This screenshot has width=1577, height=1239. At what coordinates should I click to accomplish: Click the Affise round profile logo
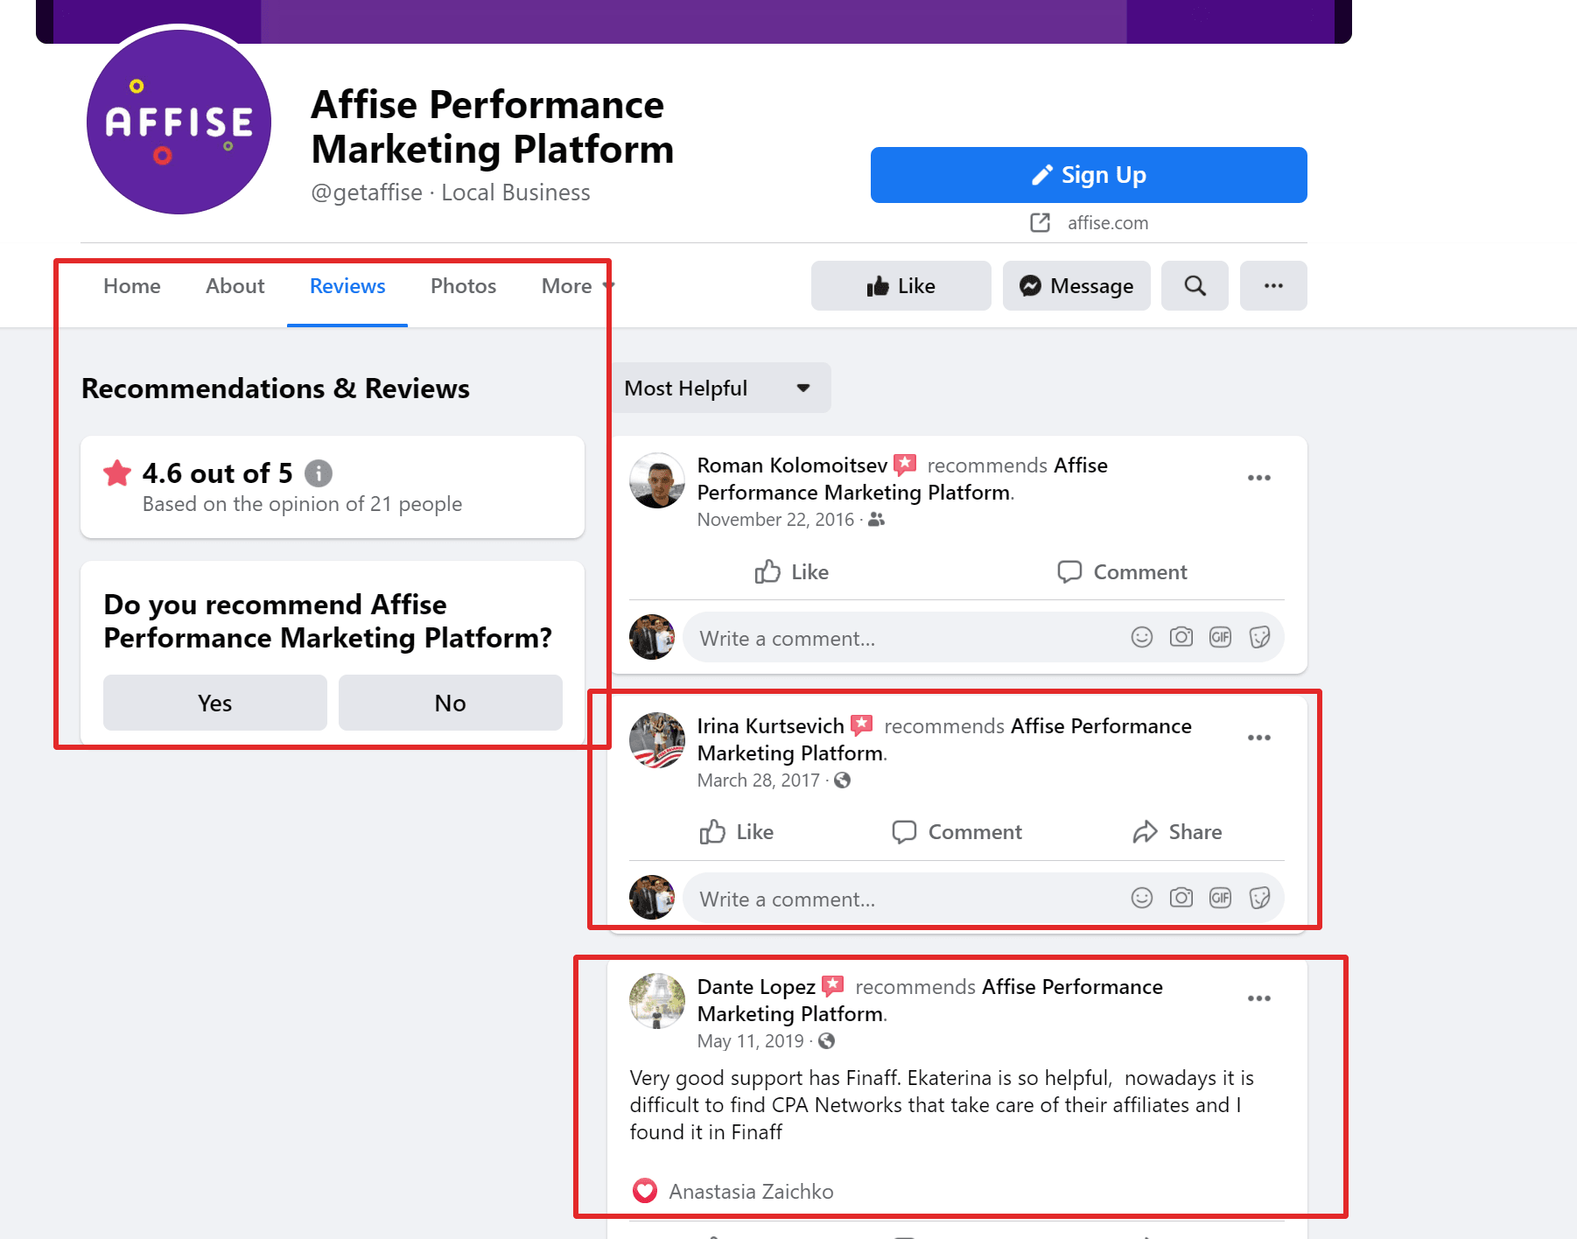click(179, 122)
